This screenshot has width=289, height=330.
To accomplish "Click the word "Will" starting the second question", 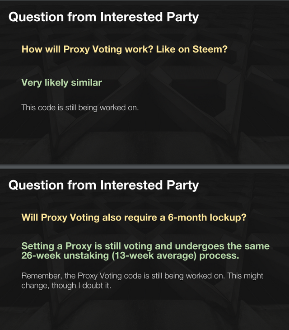I will 30,217.
